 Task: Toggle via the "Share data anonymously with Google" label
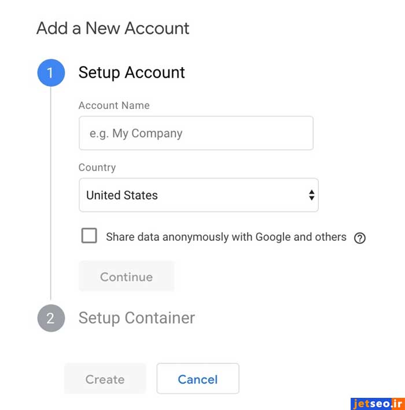(226, 237)
